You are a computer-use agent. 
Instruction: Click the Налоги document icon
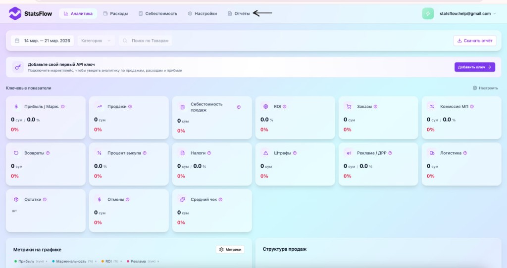point(182,153)
